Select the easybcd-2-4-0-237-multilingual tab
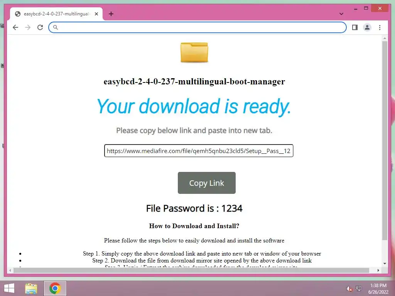Screen dimensions: 395x296 [x=56, y=14]
